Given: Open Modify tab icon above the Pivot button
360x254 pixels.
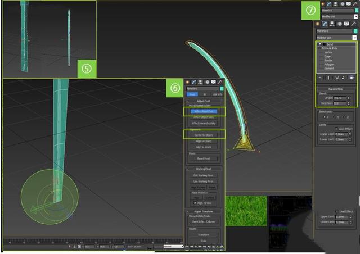Looking at the screenshot, I should [x=194, y=83].
